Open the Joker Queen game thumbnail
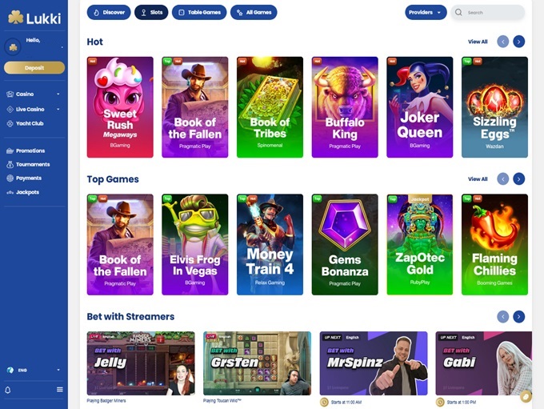 point(420,107)
